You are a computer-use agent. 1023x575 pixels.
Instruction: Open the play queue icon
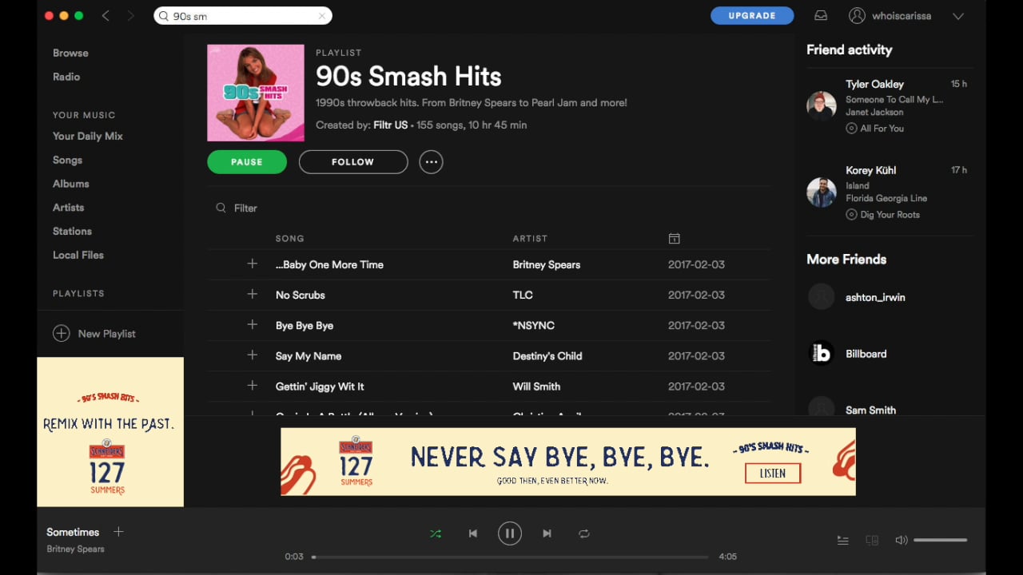coord(842,541)
